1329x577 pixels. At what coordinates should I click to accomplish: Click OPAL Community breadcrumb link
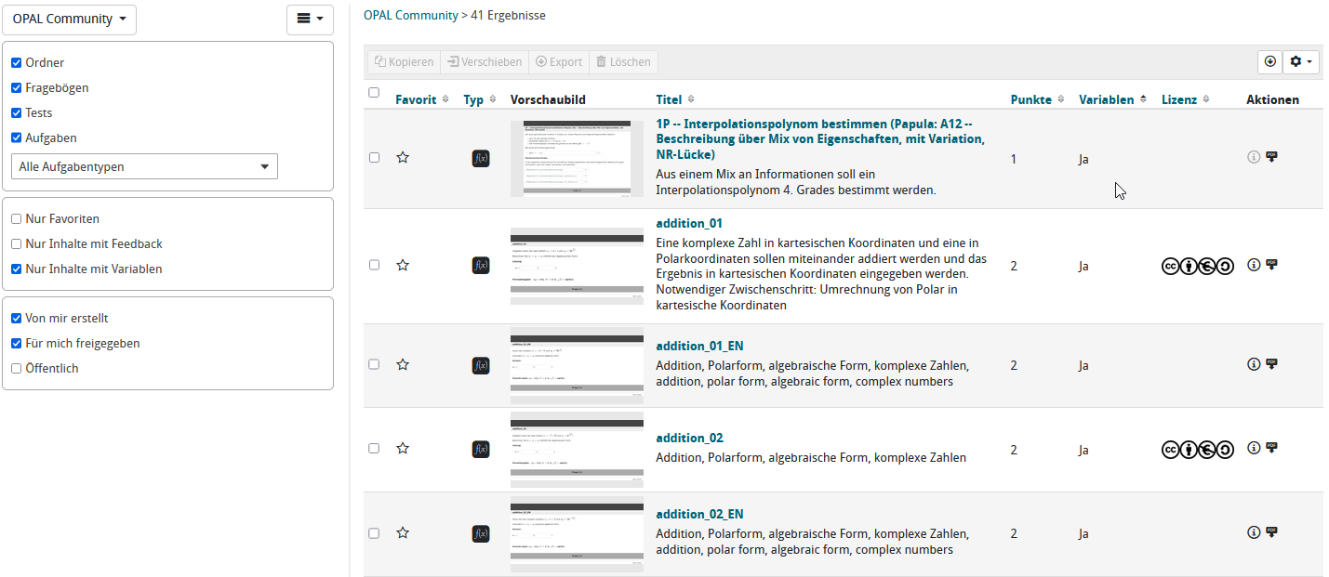point(410,15)
